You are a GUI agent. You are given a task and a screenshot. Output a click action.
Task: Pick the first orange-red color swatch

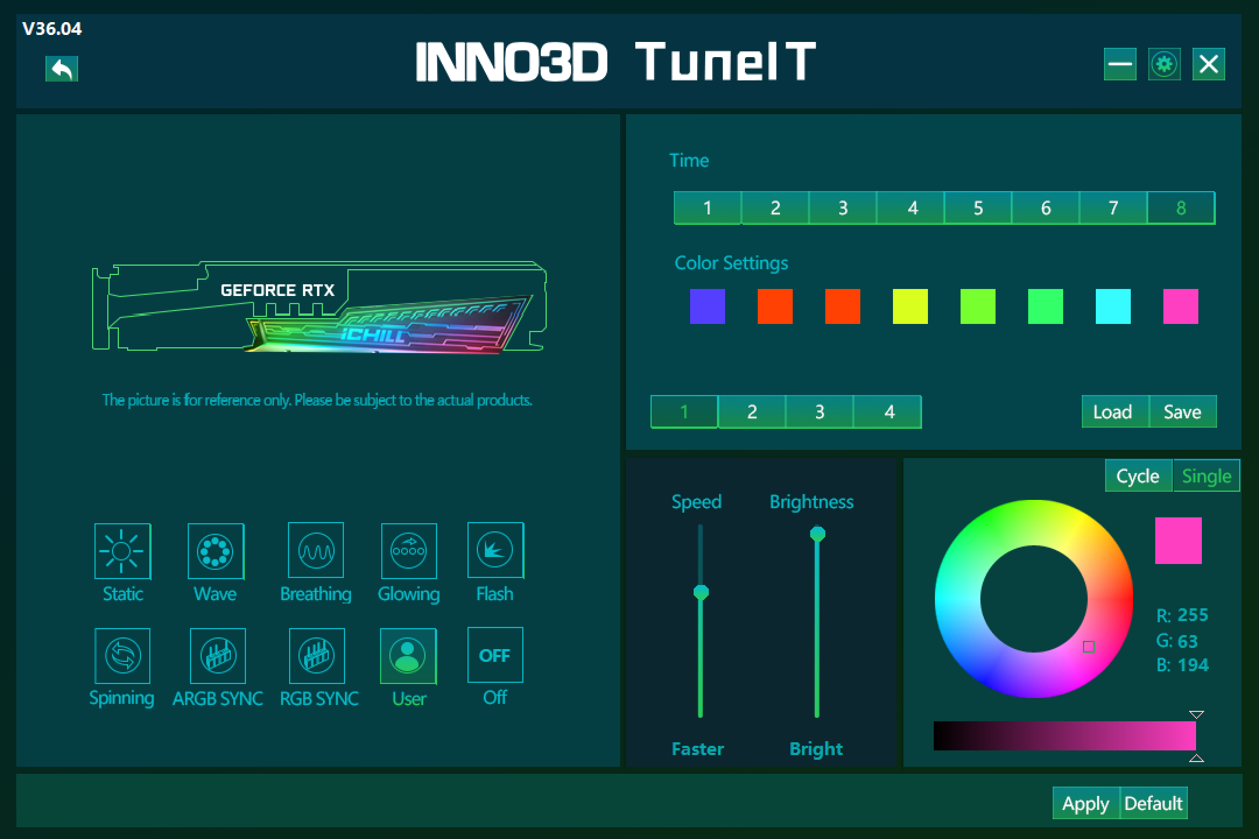point(775,306)
